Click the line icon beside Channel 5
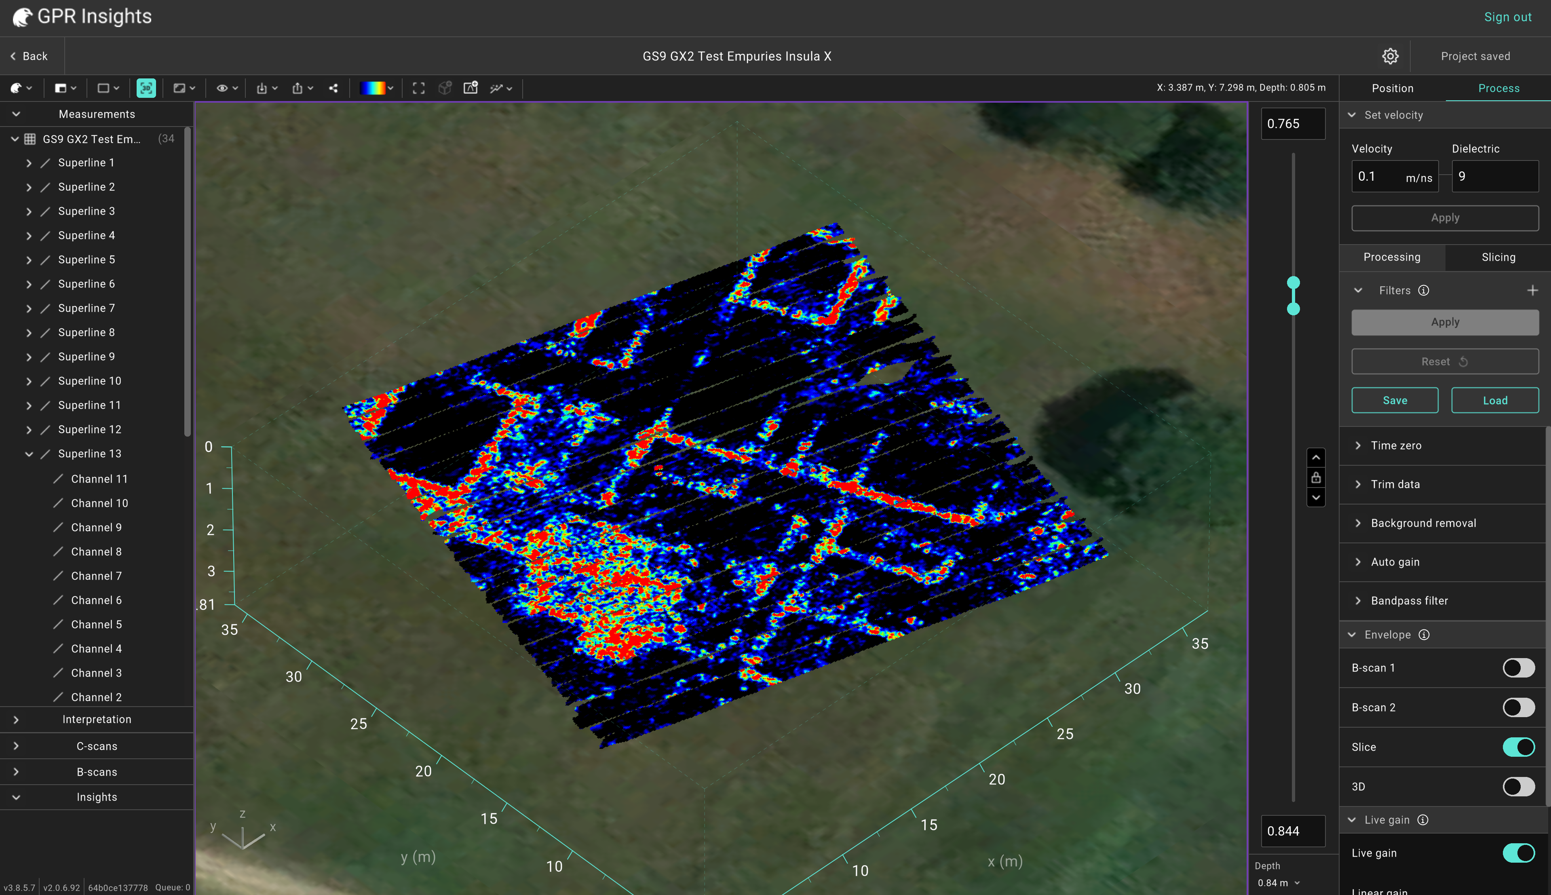The width and height of the screenshot is (1551, 895). coord(58,624)
